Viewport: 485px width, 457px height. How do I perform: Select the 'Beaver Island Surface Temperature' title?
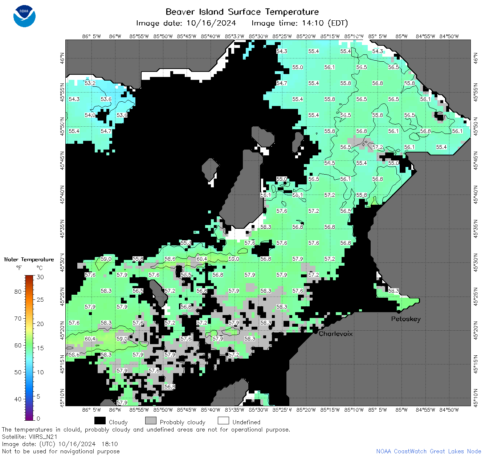[242, 12]
